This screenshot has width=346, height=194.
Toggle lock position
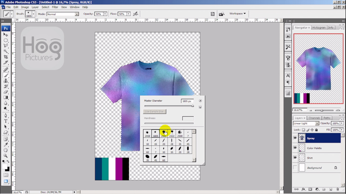coord(312,130)
